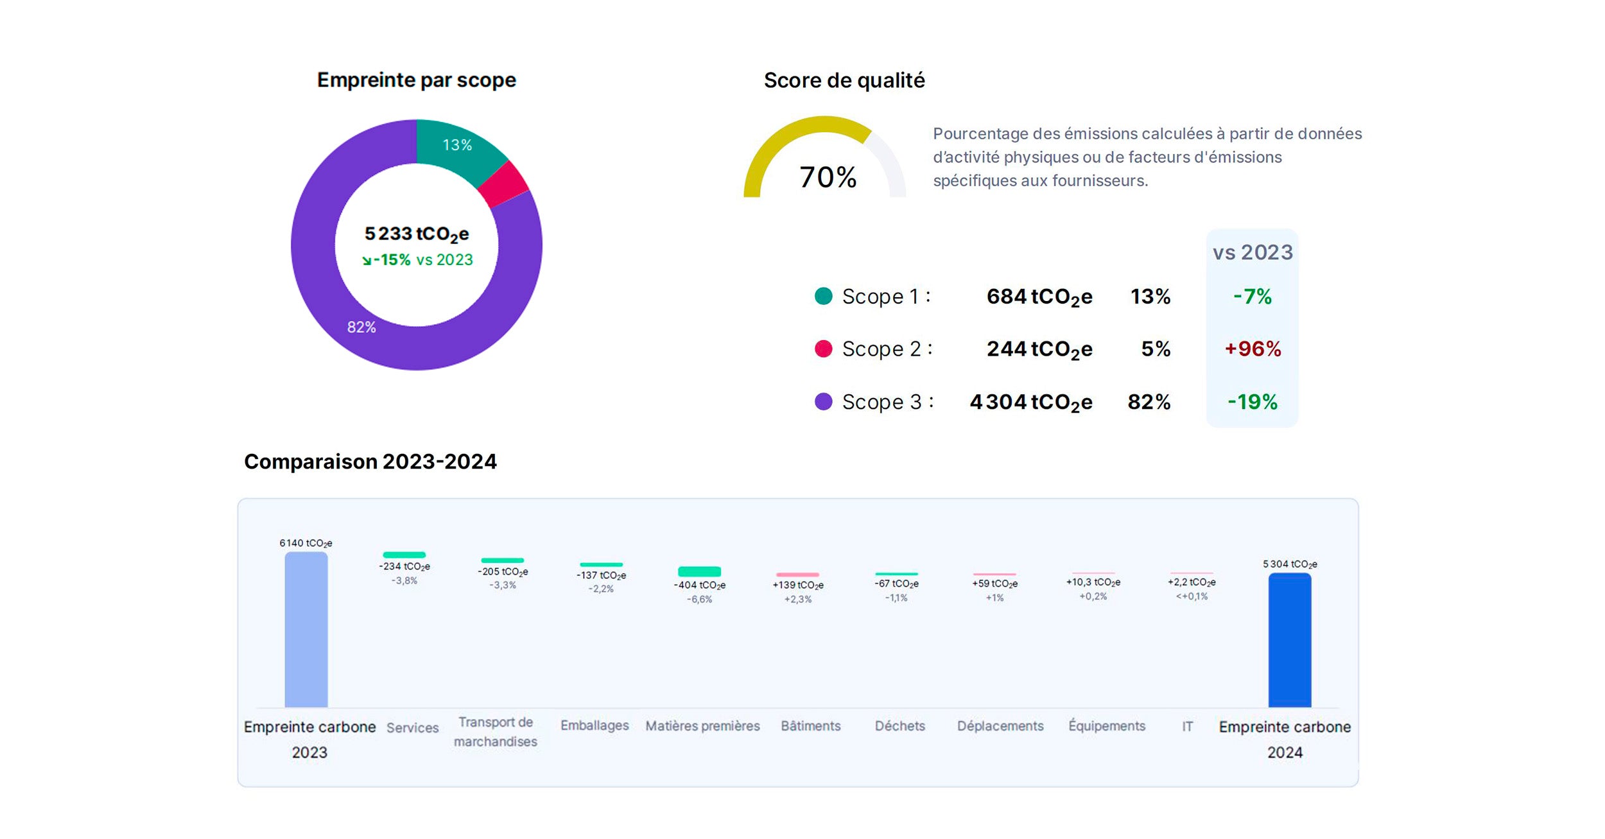The height and width of the screenshot is (839, 1605).
Task: Click the green down arrow beside -15%
Action: pos(366,261)
